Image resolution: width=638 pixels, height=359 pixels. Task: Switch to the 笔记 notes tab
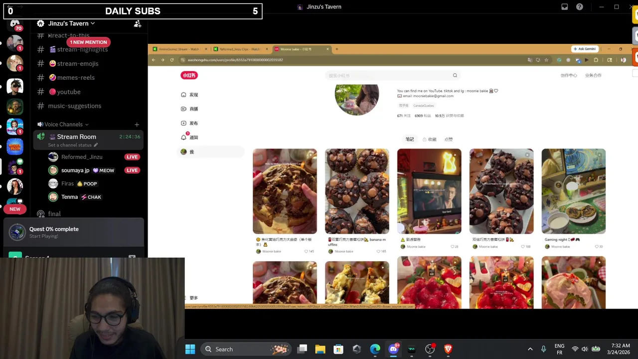[x=410, y=139]
